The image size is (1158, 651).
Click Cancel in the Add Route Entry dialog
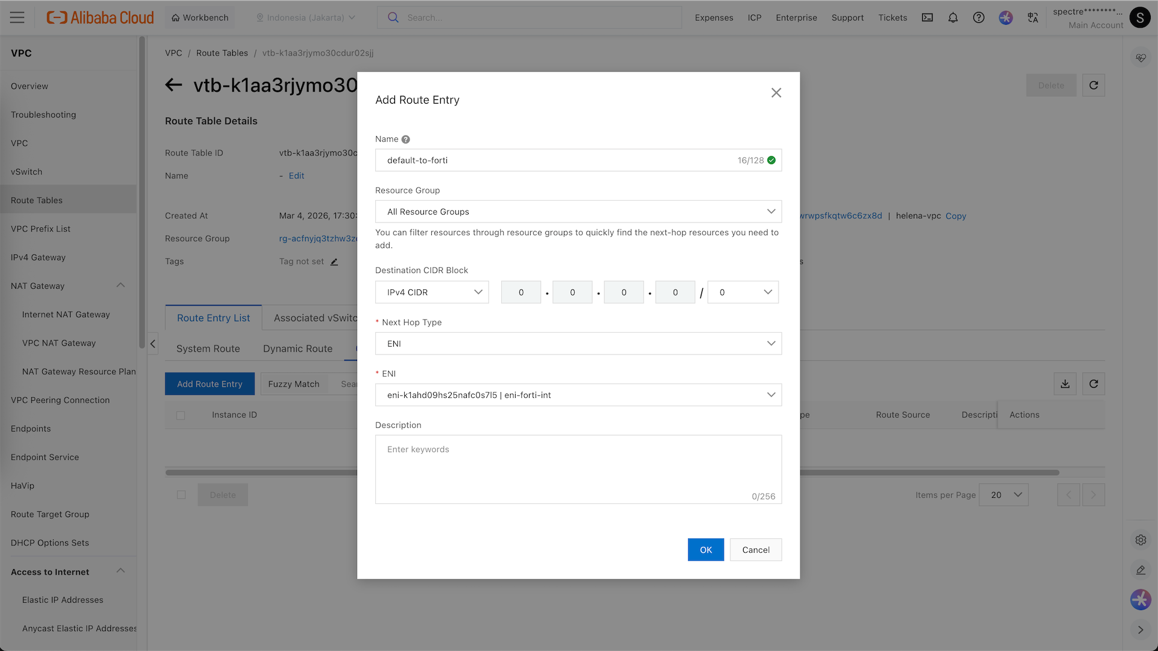coord(756,550)
